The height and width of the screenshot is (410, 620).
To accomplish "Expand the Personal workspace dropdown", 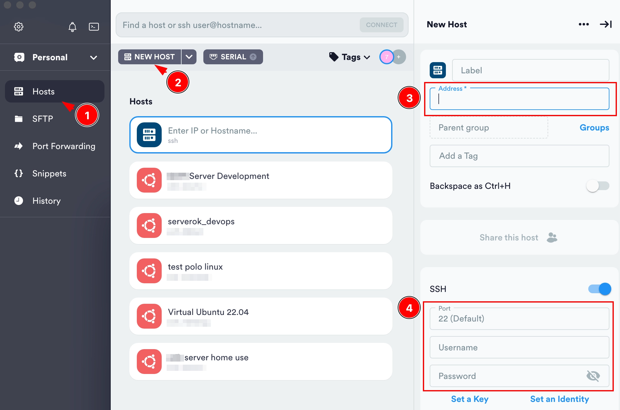I will point(94,57).
